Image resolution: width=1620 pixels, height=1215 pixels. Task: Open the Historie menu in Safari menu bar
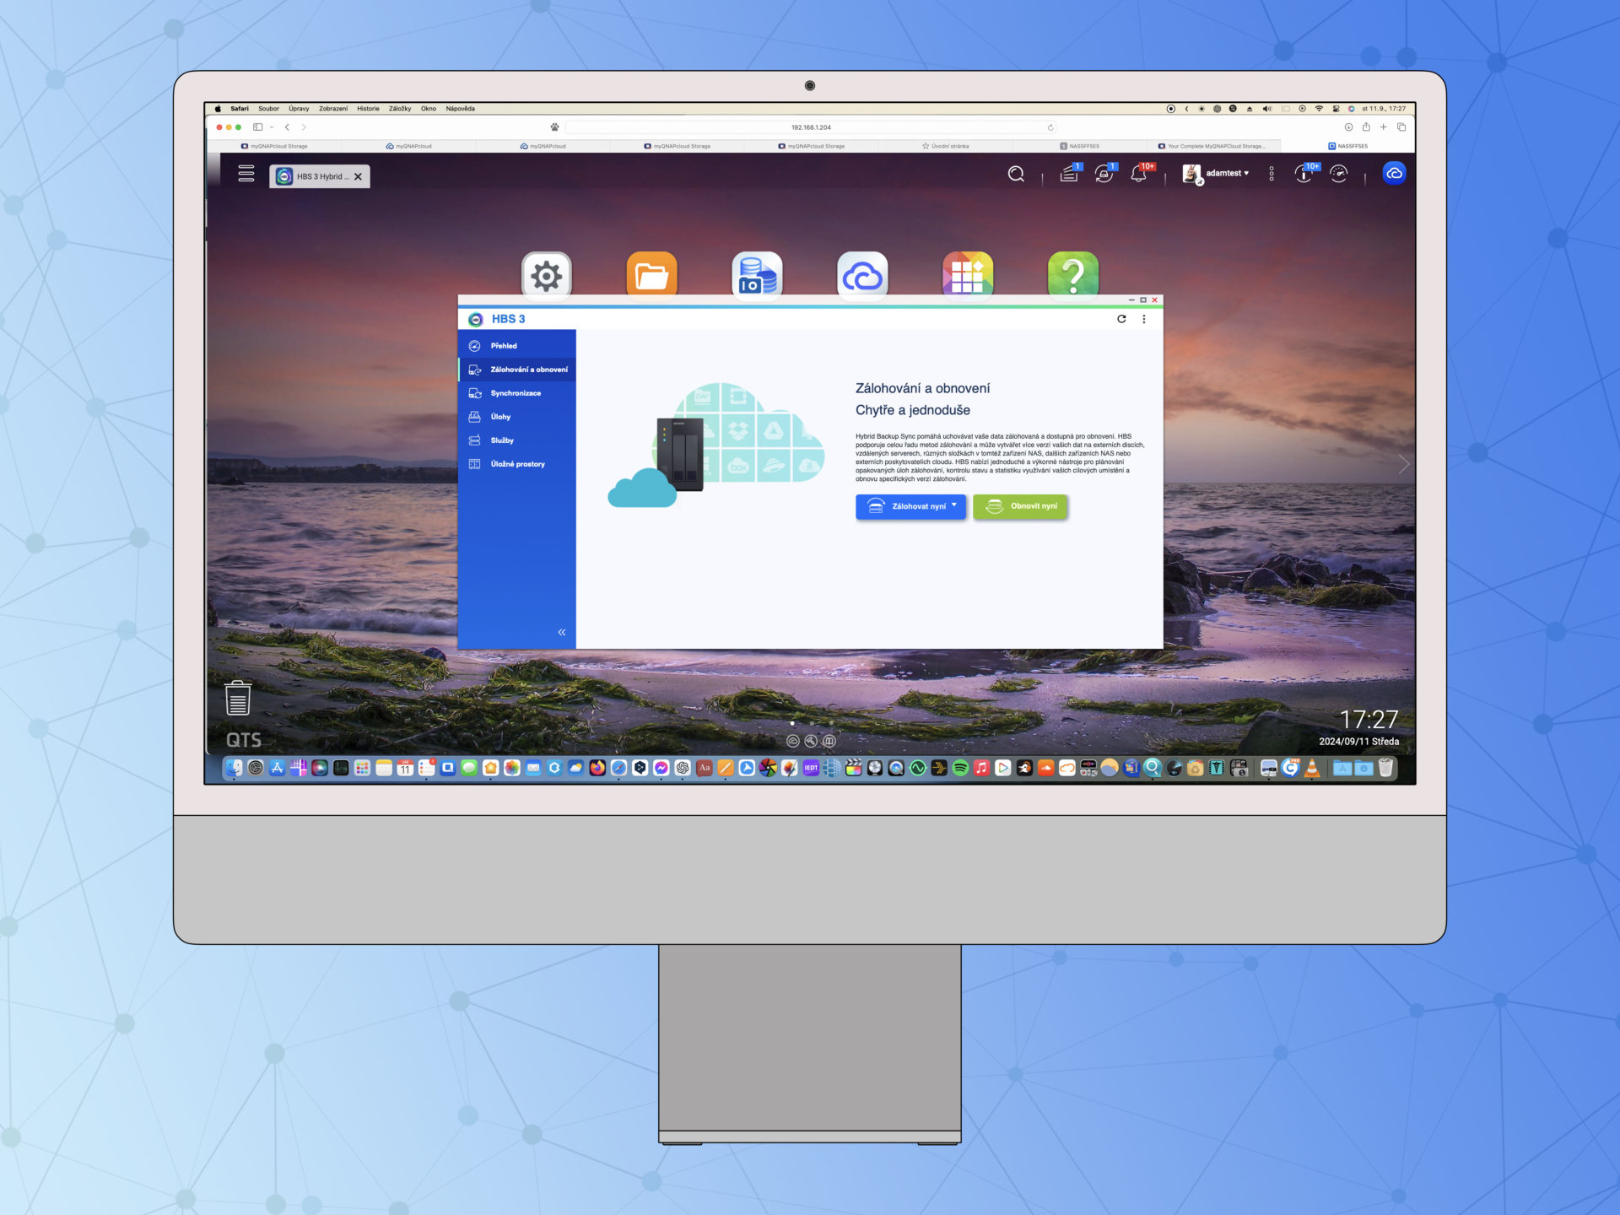[x=368, y=109]
